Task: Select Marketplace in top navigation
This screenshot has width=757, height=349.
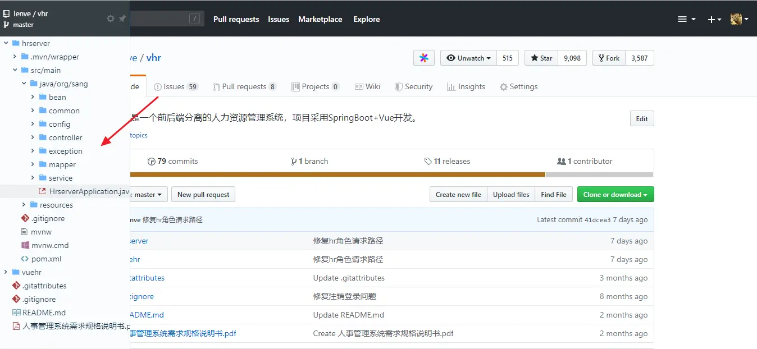Action: 320,19
